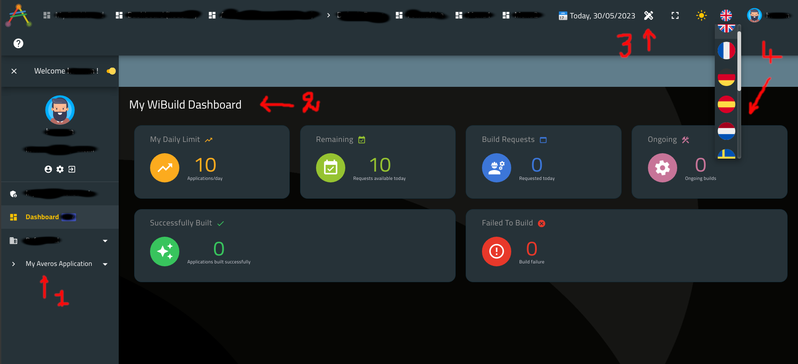Click the 'My WiBuild Dashboard' heading
798x364 pixels.
click(185, 104)
